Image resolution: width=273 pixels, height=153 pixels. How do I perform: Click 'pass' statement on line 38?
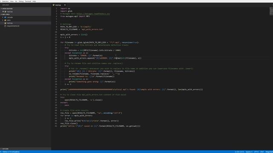tap(67, 105)
